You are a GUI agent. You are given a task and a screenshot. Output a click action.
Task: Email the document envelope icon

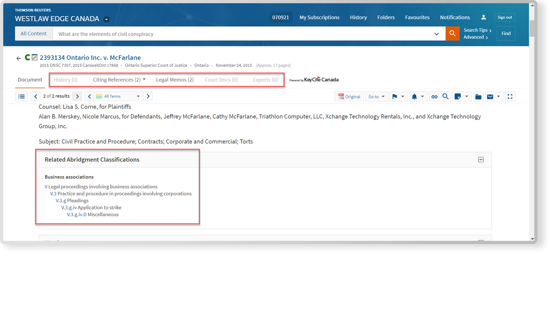[490, 97]
